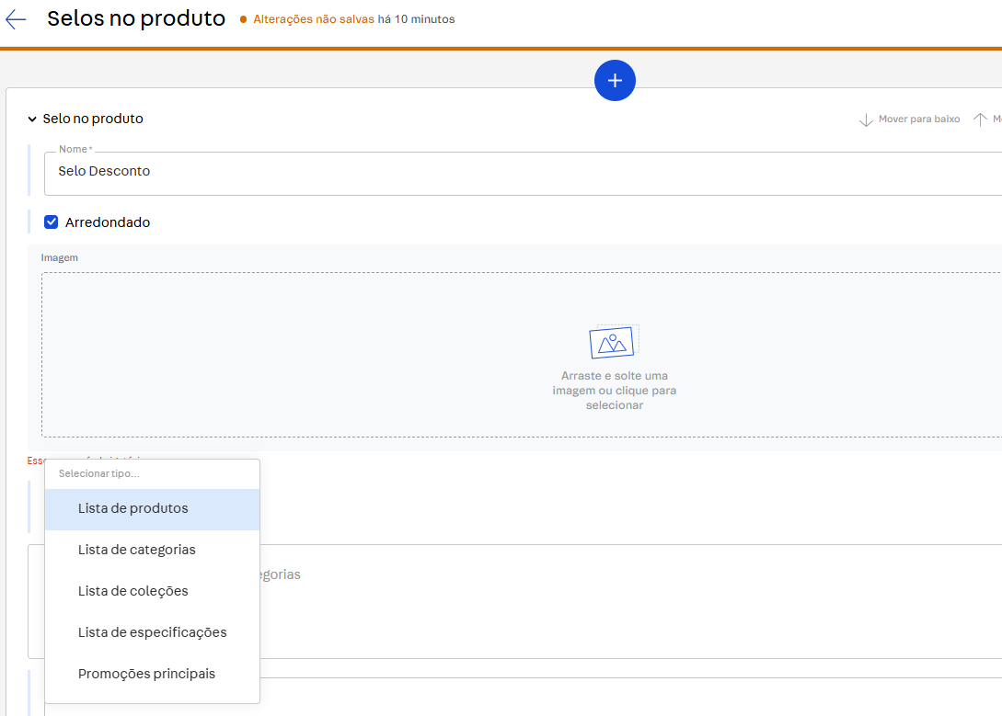Screen dimensions: 1002x716
Task: Click the Selos no produto page title
Action: tap(136, 18)
